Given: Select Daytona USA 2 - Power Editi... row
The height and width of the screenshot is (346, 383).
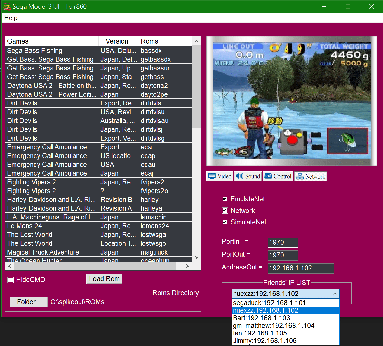Looking at the screenshot, I should (x=99, y=94).
